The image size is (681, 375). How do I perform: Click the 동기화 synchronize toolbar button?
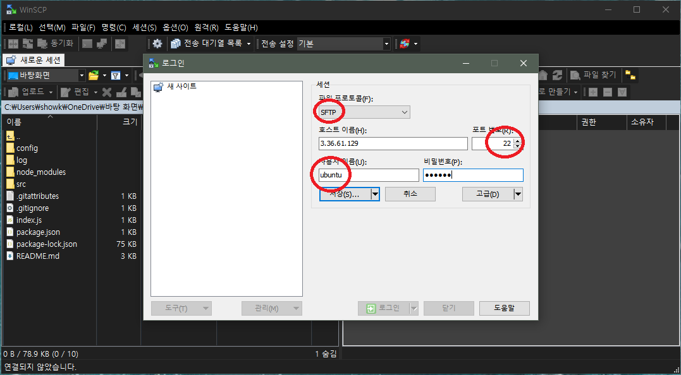click(x=55, y=44)
